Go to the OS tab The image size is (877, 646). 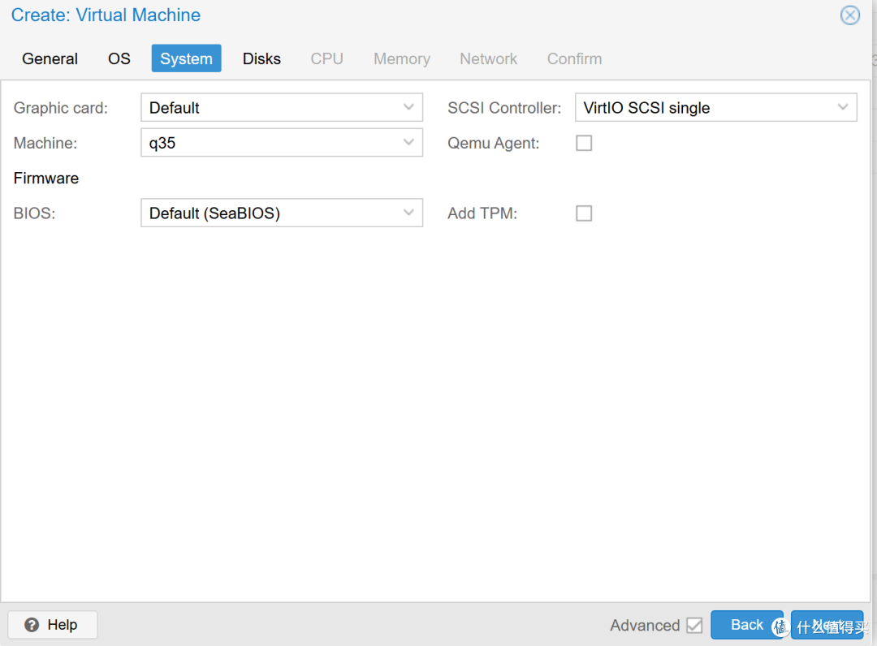point(119,58)
